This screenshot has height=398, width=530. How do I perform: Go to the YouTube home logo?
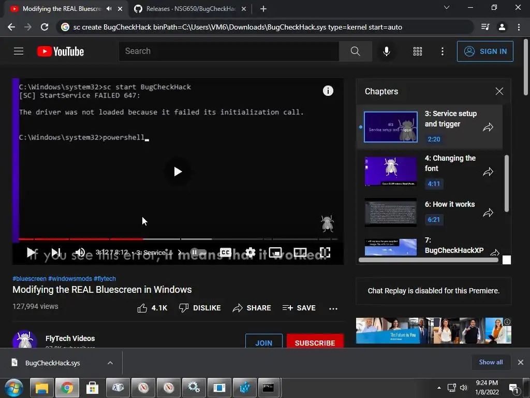(61, 51)
